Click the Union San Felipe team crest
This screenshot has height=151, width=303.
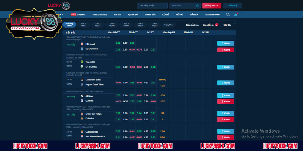82,114
